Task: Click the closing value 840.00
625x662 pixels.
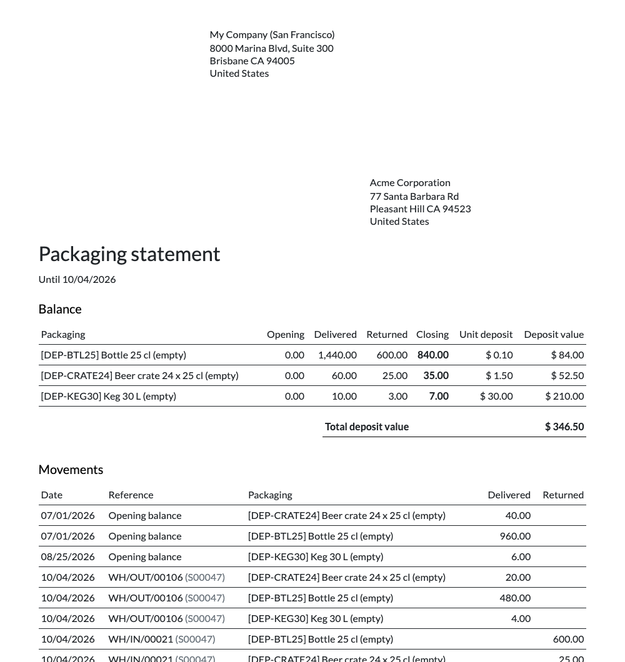Action: 433,355
